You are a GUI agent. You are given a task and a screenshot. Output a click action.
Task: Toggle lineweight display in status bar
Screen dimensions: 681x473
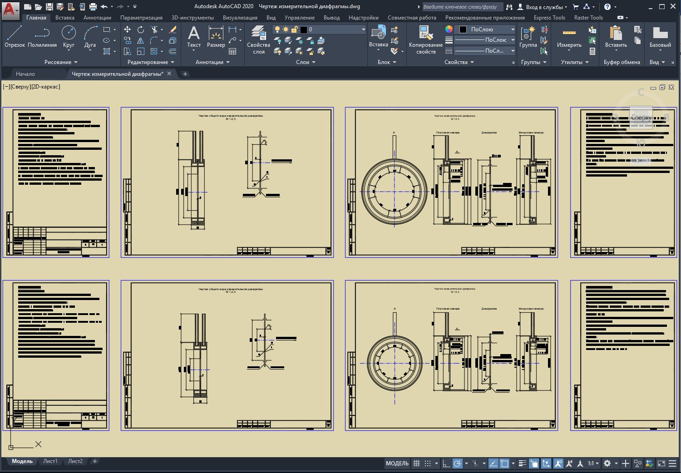tap(523, 463)
